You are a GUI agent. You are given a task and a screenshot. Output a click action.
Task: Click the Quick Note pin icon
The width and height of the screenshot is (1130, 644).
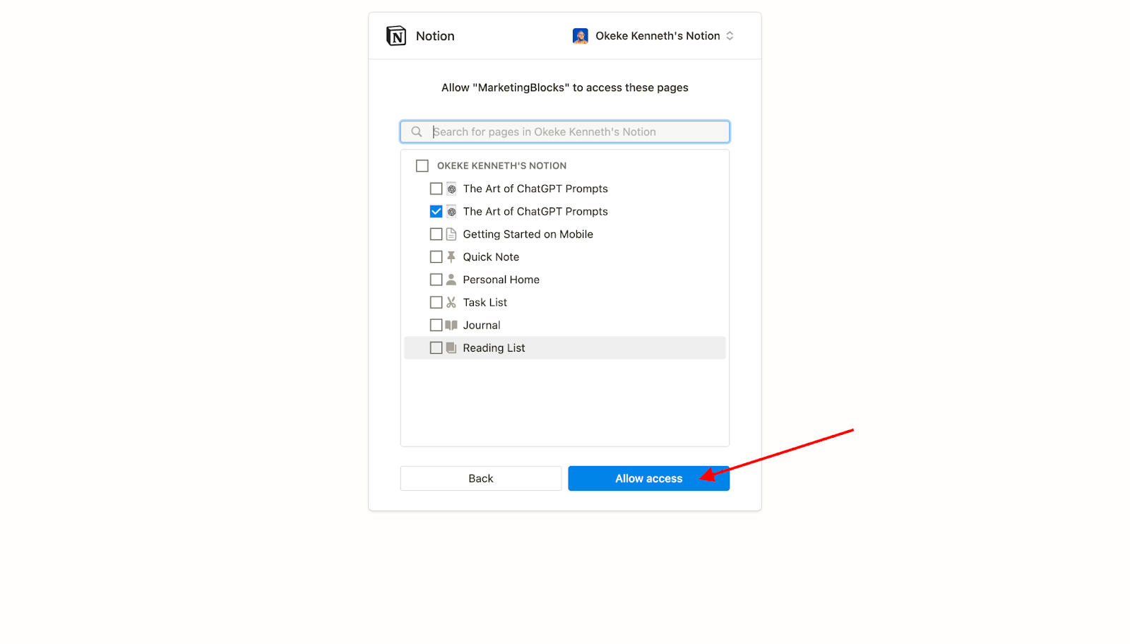click(451, 257)
